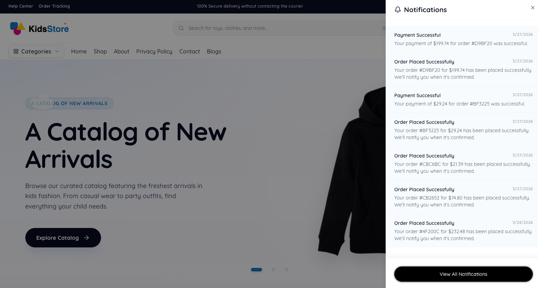Click the magnifier icon in the search bar
The image size is (538, 288).
coord(181,28)
